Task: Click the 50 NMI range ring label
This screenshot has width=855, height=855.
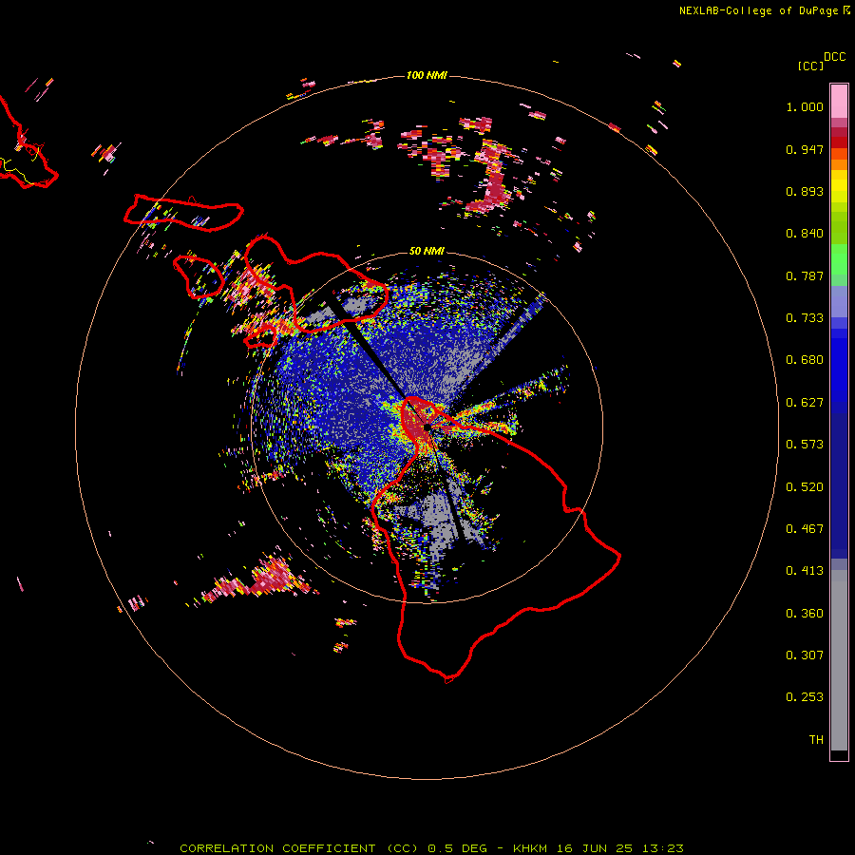Action: [427, 252]
